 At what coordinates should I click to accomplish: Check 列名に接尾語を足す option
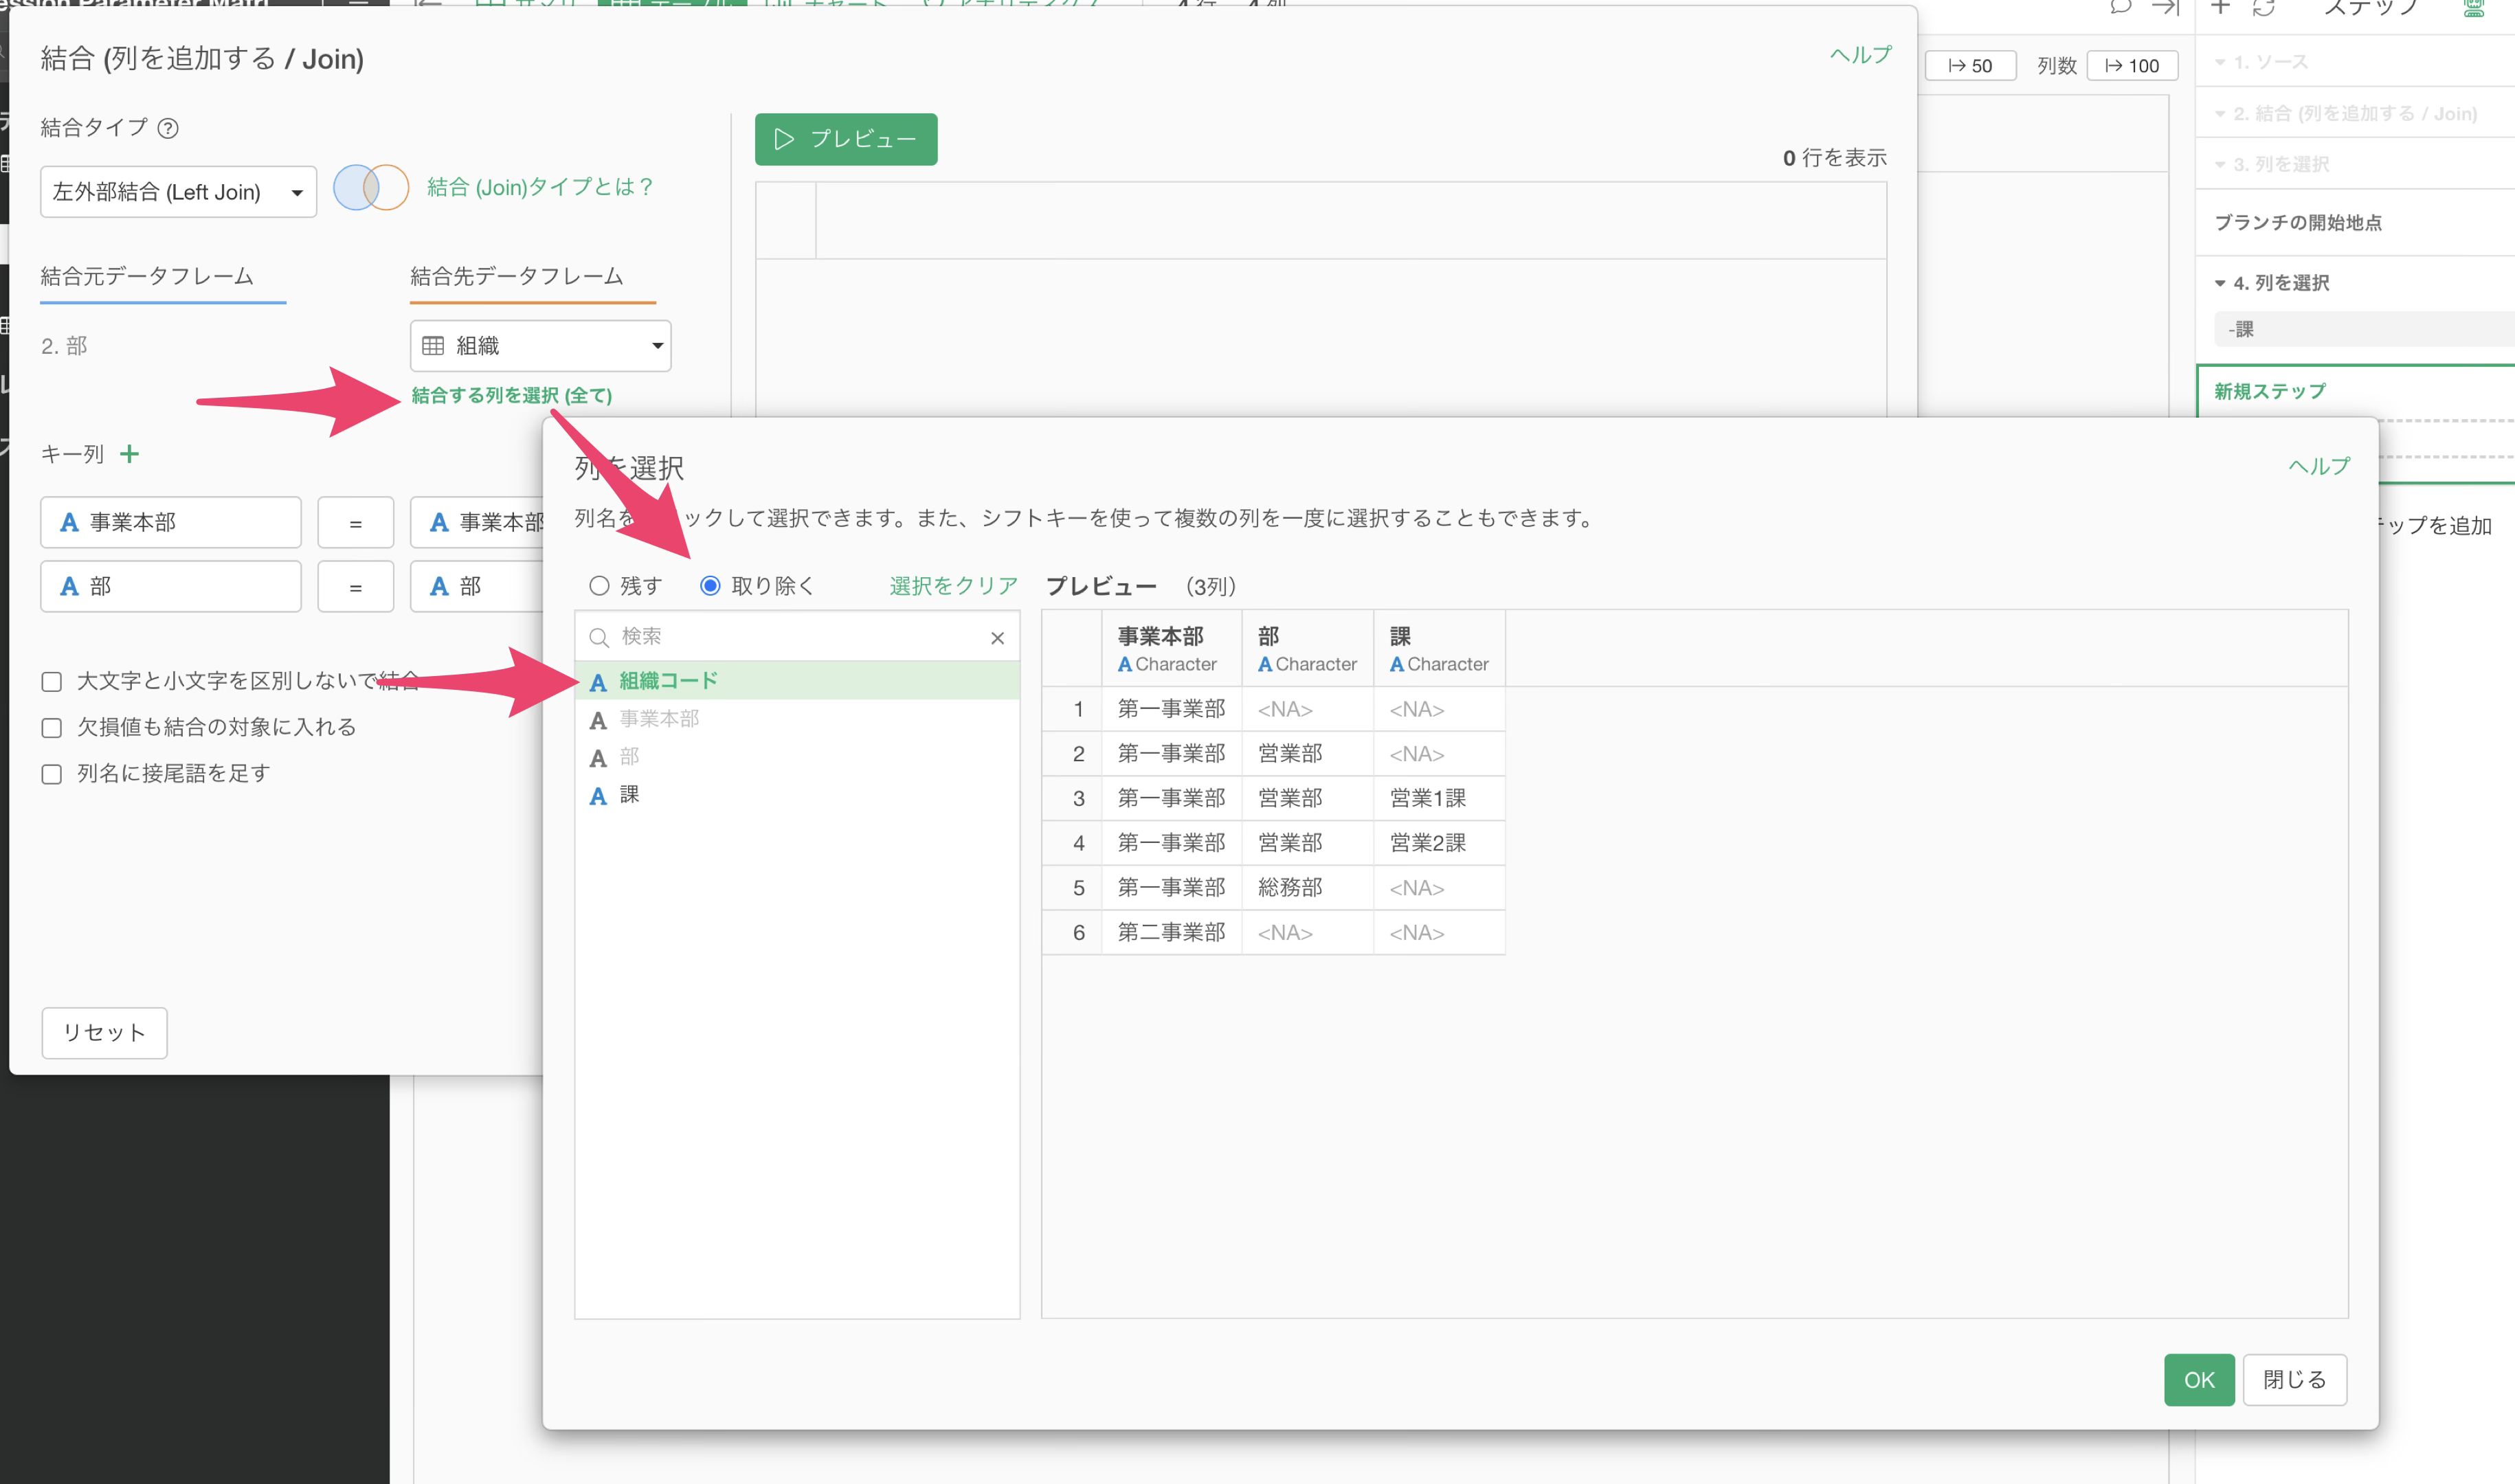click(x=52, y=774)
